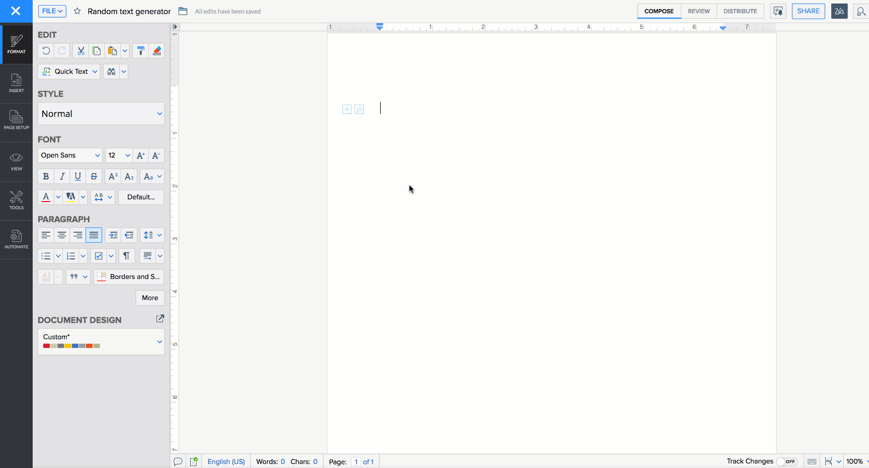
Task: Toggle superscript formatting
Action: [113, 176]
